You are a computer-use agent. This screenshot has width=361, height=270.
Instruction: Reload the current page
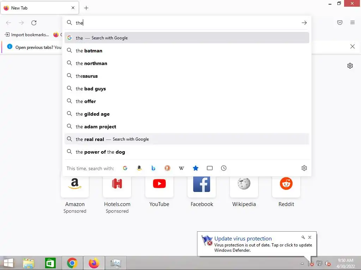click(34, 23)
